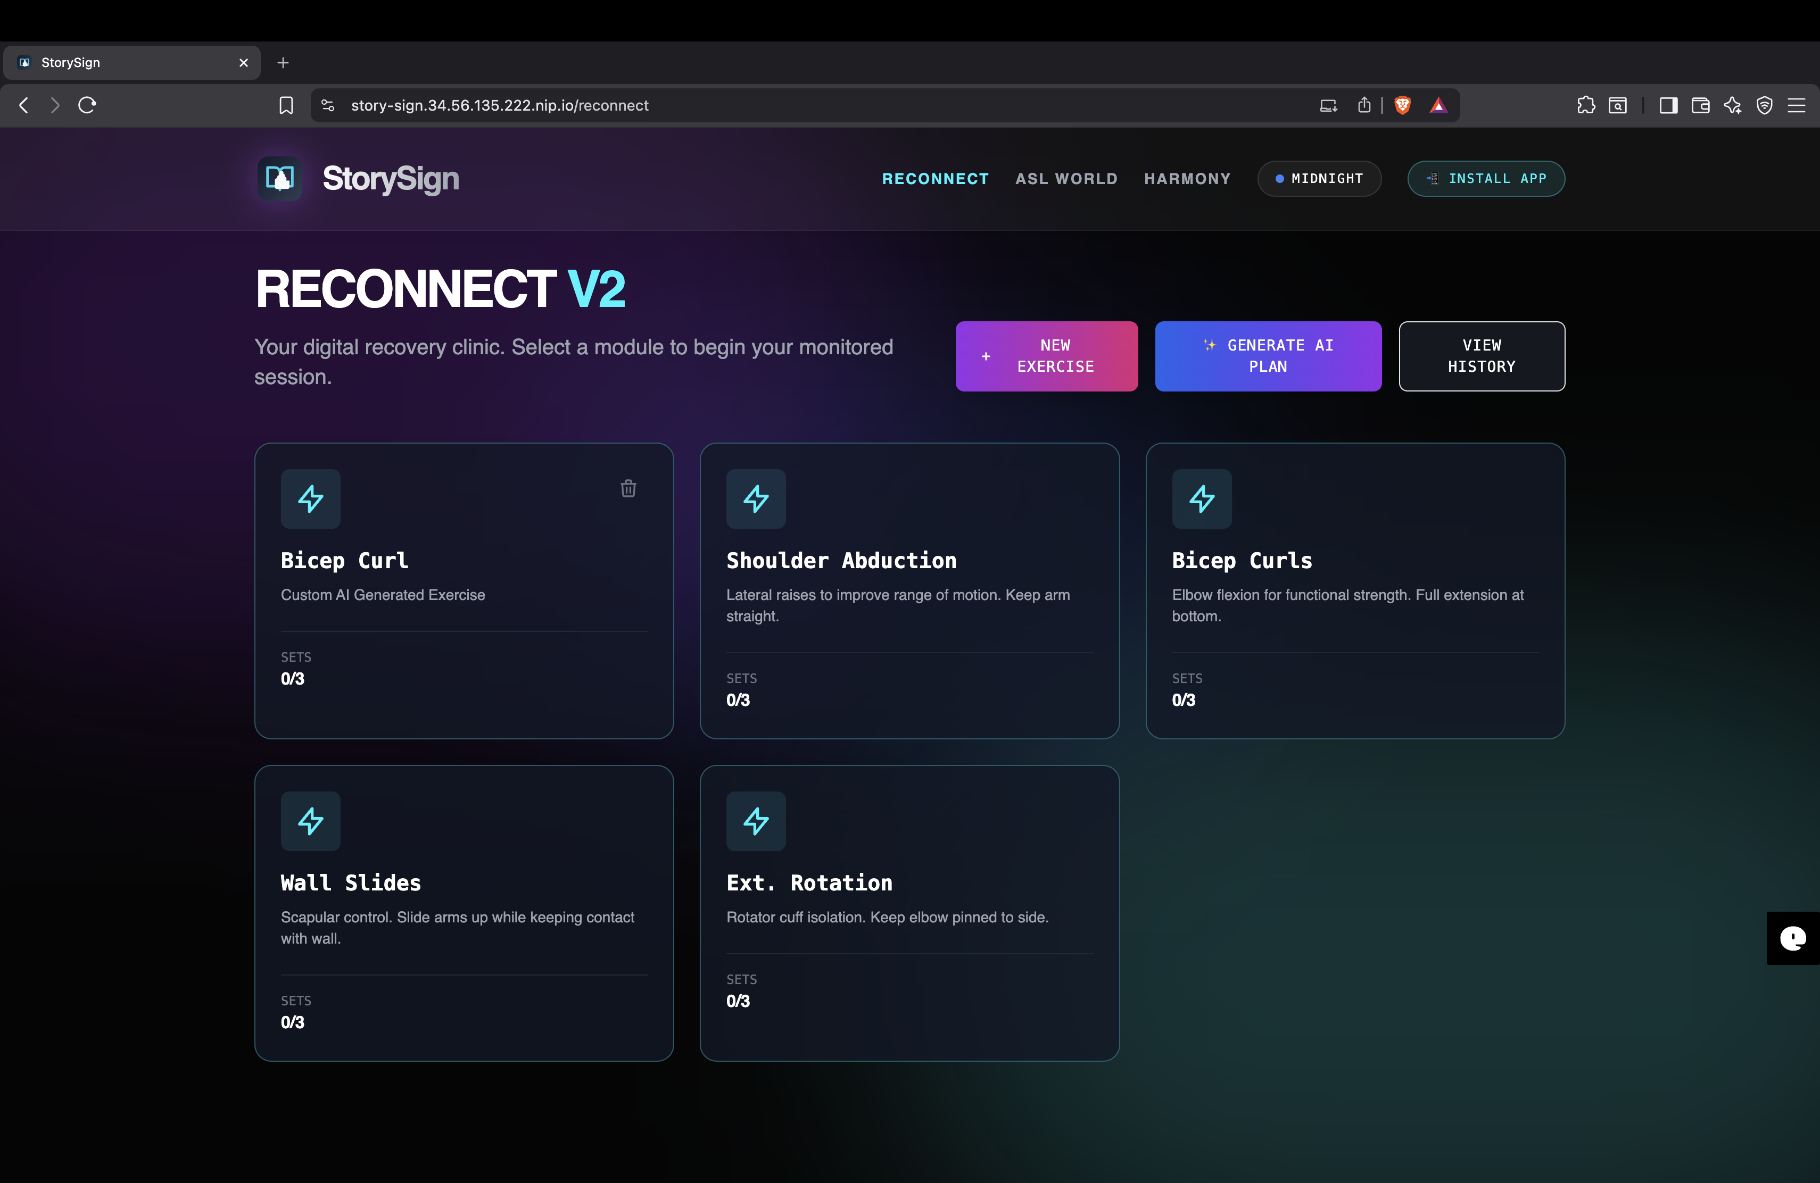Select the Shoulder Abduction exercise card
This screenshot has height=1183, width=1820.
908,590
